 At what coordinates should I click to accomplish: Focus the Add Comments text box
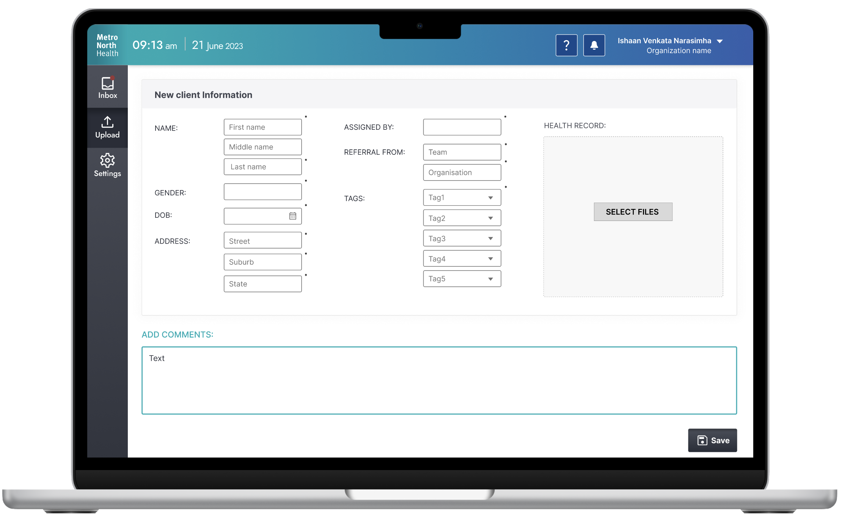[x=439, y=380]
